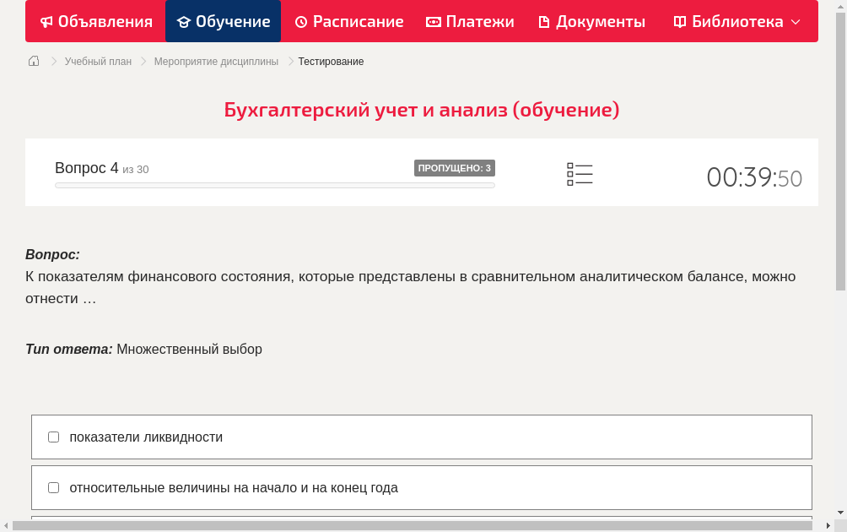Image resolution: width=847 pixels, height=532 pixels.
Task: Click the 'Тестирование' breadcrumb entry
Action: pyautogui.click(x=331, y=61)
